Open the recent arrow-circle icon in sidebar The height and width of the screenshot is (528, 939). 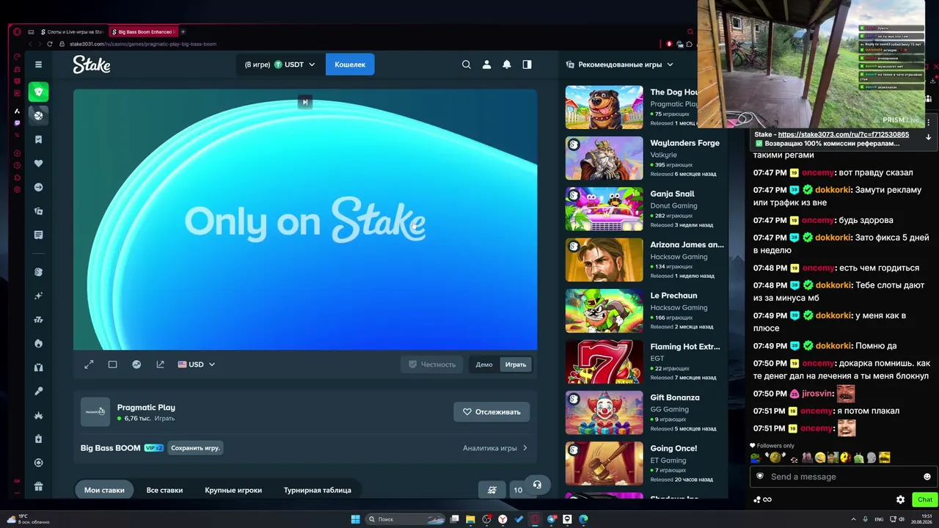39,187
